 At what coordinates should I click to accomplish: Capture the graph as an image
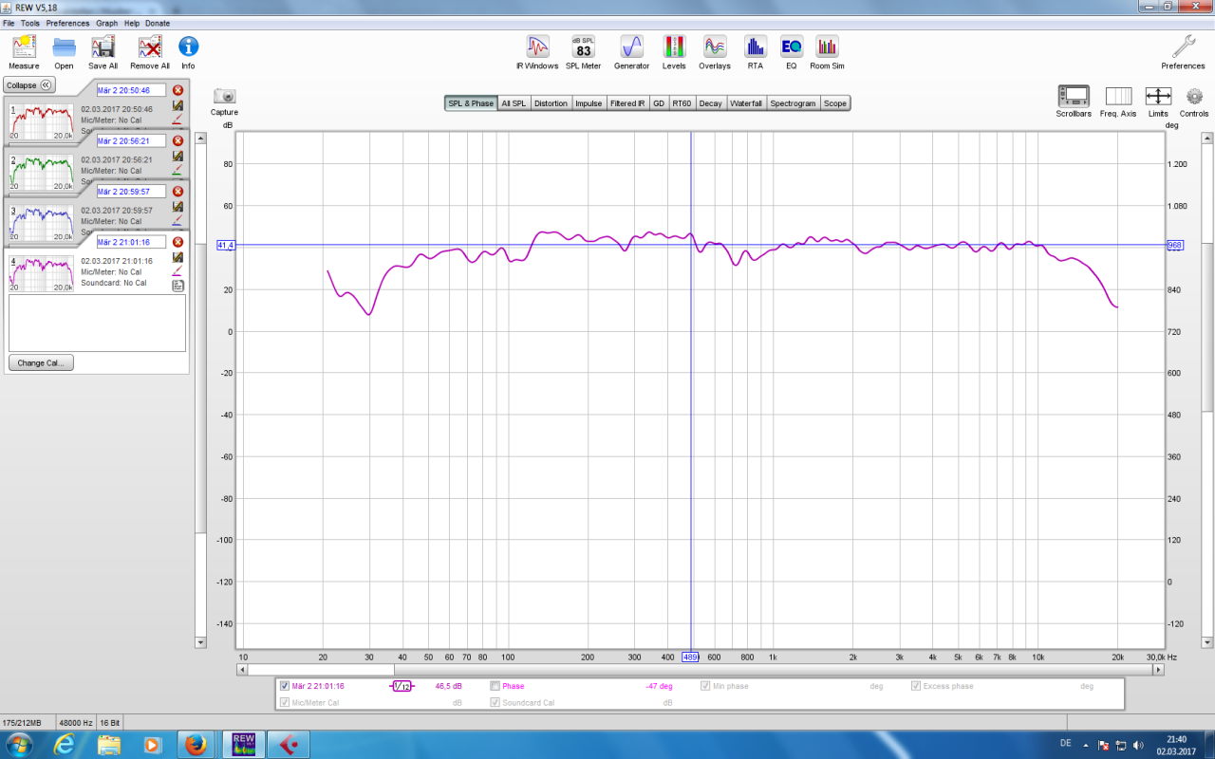point(224,101)
